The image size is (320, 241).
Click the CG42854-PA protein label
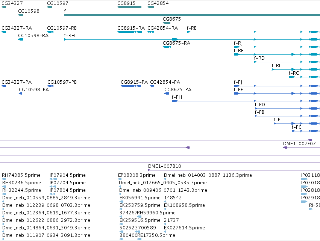pyautogui.click(x=165, y=82)
